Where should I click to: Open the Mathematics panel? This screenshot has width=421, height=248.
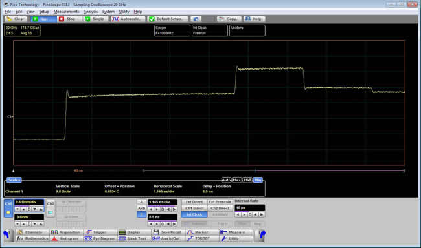coord(32,238)
